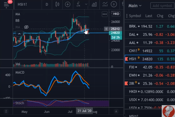Click the May label on time axis
This screenshot has width=175, height=117.
[x=24, y=112]
